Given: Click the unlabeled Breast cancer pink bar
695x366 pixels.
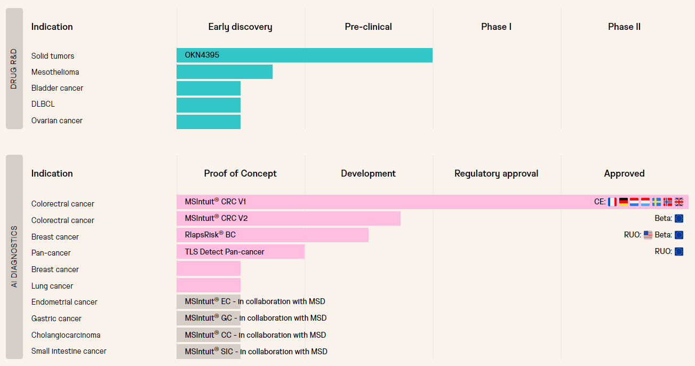Looking at the screenshot, I should click(x=209, y=268).
